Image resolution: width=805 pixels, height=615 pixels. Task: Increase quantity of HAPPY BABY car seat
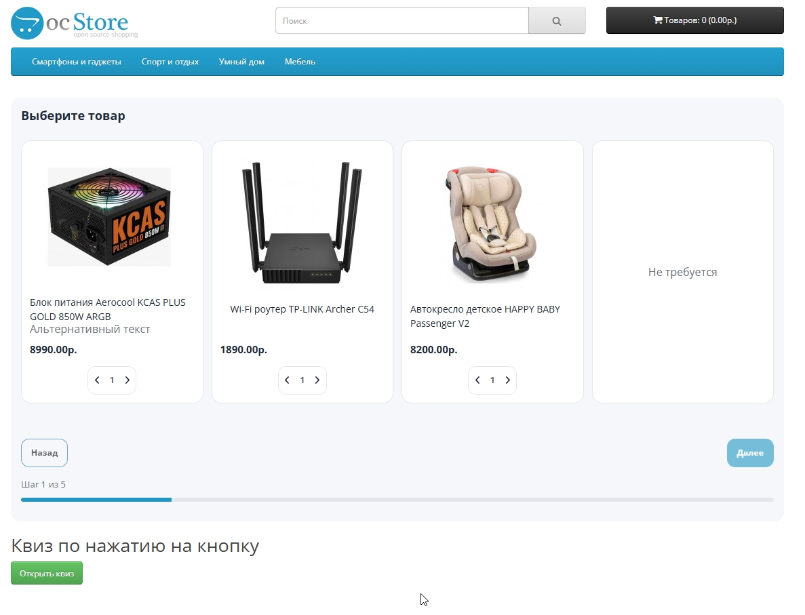[507, 380]
